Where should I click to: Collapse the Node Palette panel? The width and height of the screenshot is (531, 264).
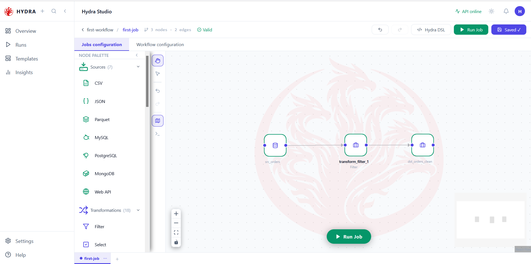[x=137, y=55]
